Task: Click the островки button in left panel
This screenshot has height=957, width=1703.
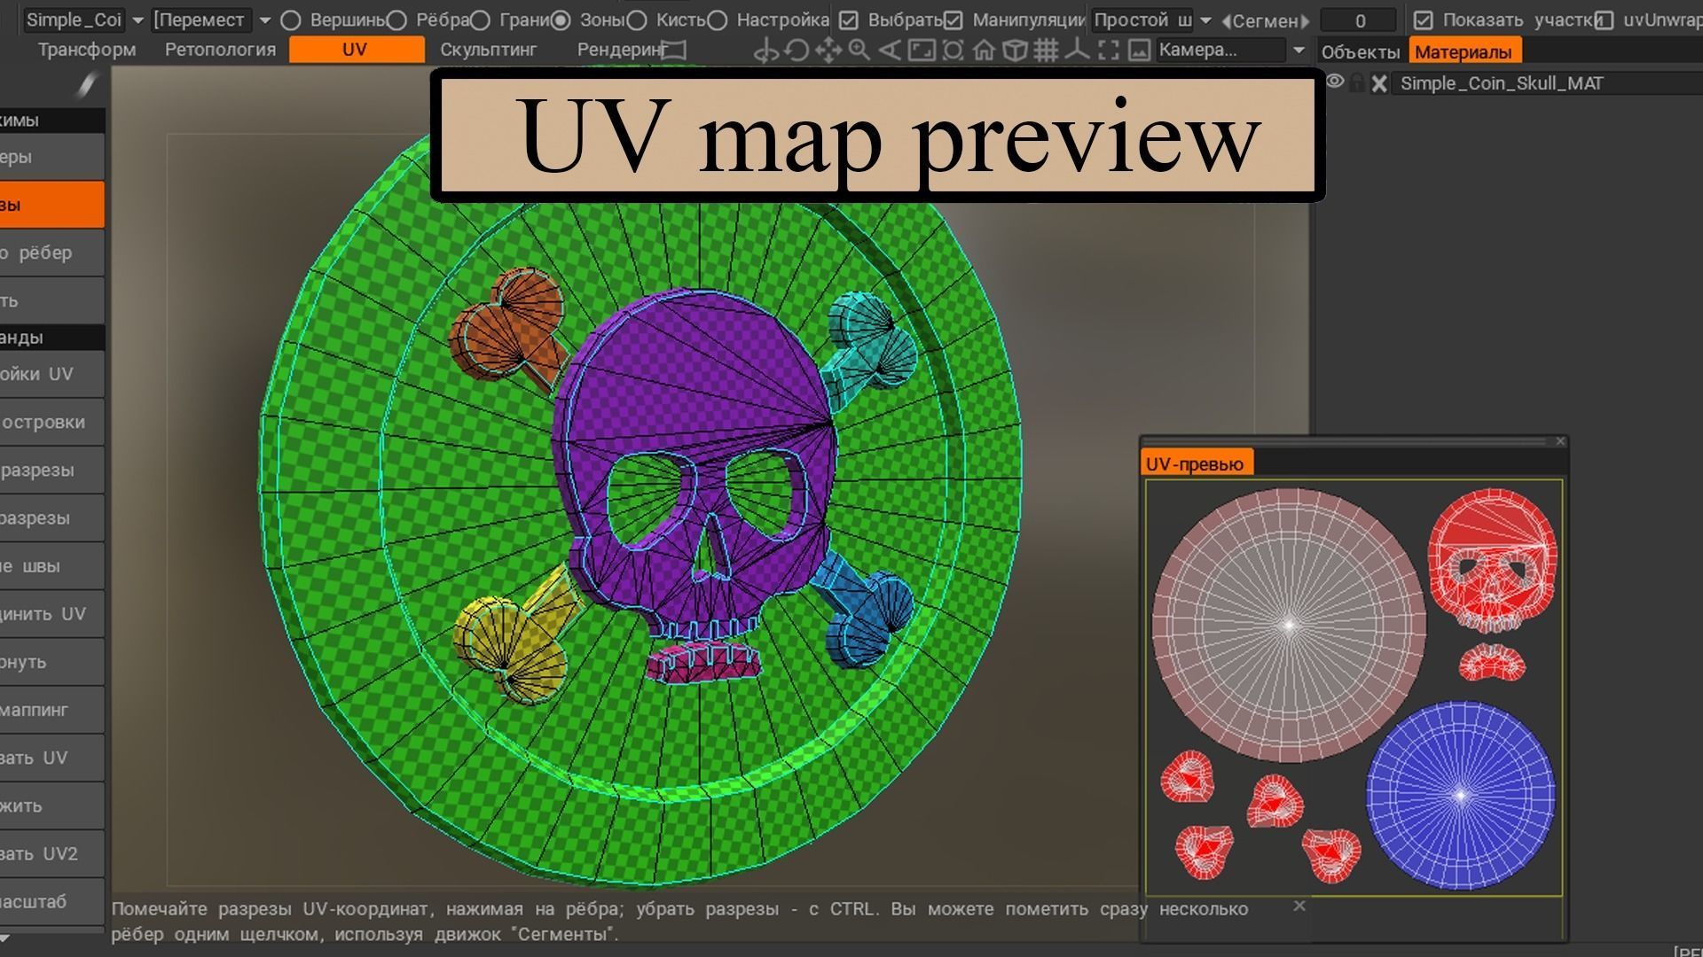Action: (51, 422)
